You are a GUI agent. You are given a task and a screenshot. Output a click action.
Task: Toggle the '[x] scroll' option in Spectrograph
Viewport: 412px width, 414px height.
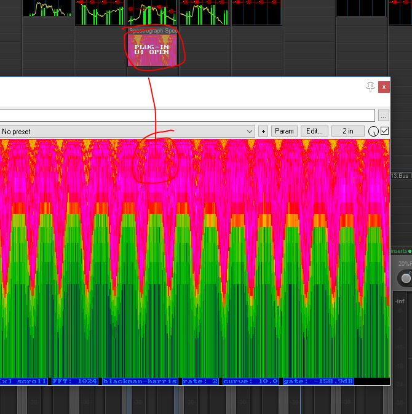click(x=24, y=381)
